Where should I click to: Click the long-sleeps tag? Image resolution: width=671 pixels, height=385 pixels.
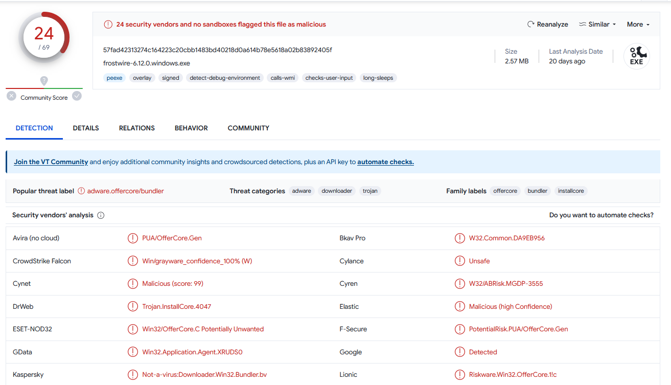point(378,78)
